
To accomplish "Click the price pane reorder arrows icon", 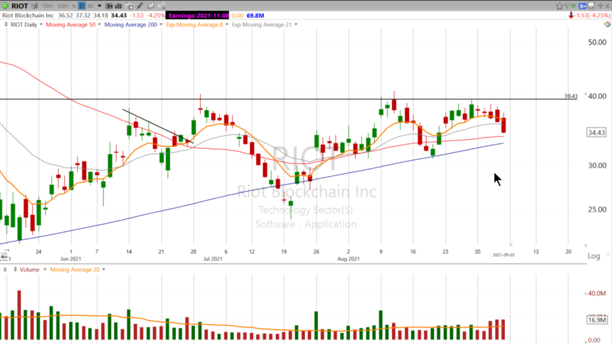I will (6, 25).
